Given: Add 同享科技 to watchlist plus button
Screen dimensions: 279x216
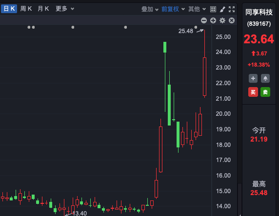Looking at the screenshot, I should pos(253,78).
